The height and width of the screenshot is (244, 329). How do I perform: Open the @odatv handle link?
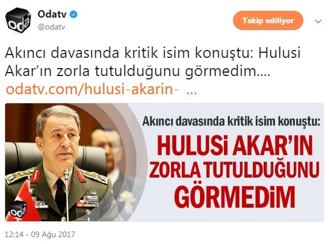pos(51,27)
